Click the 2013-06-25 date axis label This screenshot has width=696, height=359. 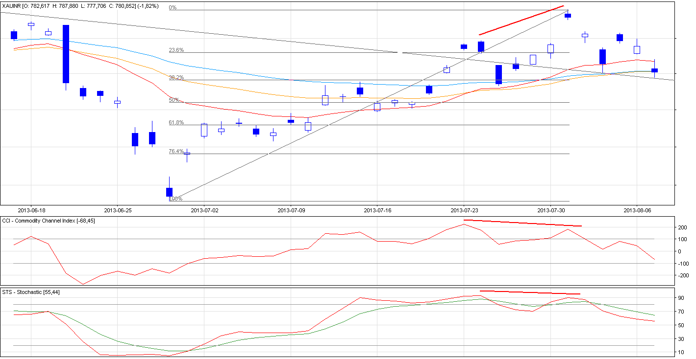[118, 210]
